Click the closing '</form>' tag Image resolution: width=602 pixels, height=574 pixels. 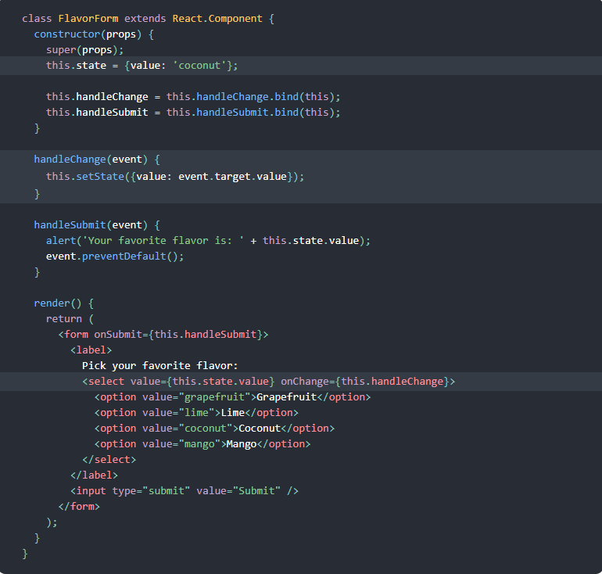click(x=79, y=507)
